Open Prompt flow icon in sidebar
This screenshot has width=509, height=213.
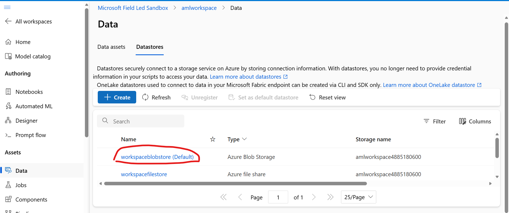coord(8,135)
